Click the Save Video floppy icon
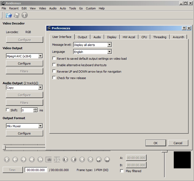Image resolution: width=194 pixels, height=181 pixels. (16, 15)
